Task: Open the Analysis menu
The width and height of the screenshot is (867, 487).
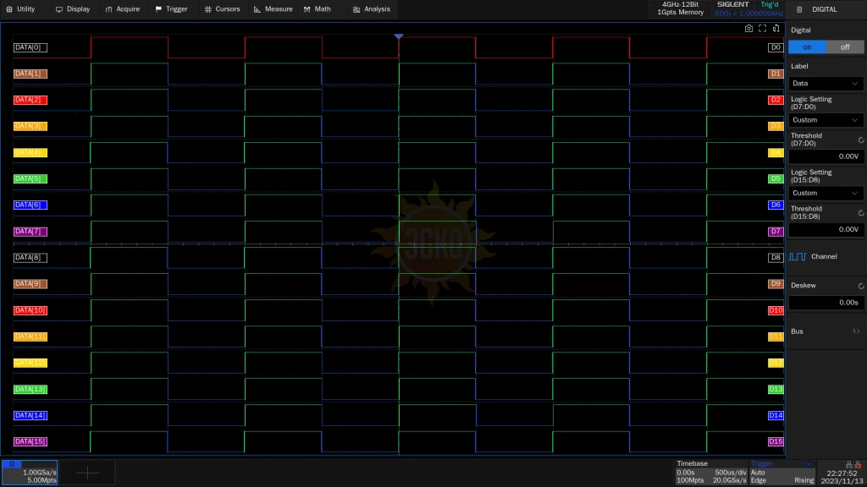Action: tap(372, 9)
